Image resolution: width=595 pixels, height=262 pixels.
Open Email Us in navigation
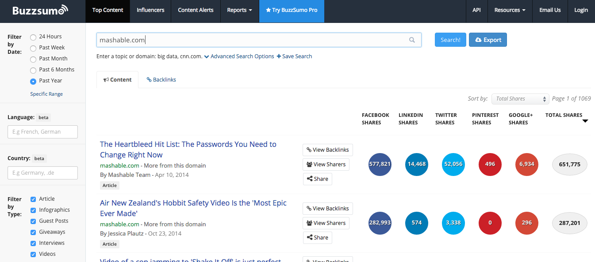pyautogui.click(x=550, y=10)
